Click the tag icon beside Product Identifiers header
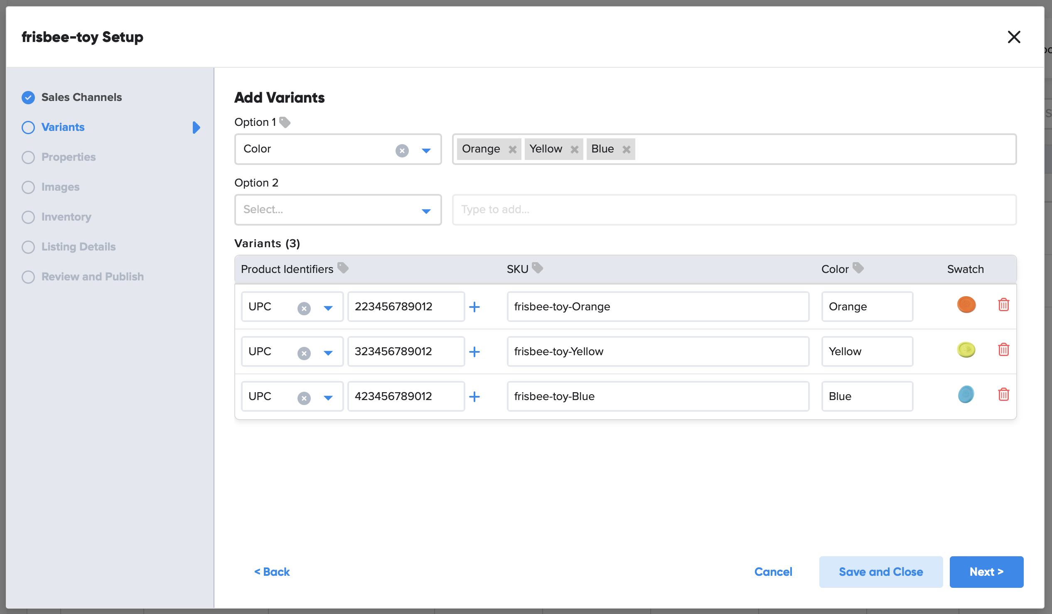 [343, 268]
